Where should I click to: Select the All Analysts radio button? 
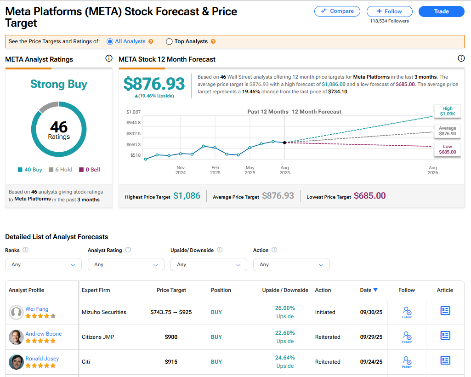110,41
